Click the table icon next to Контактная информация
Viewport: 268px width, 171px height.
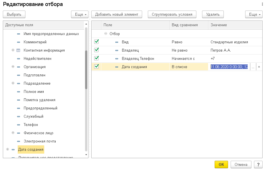[19, 50]
